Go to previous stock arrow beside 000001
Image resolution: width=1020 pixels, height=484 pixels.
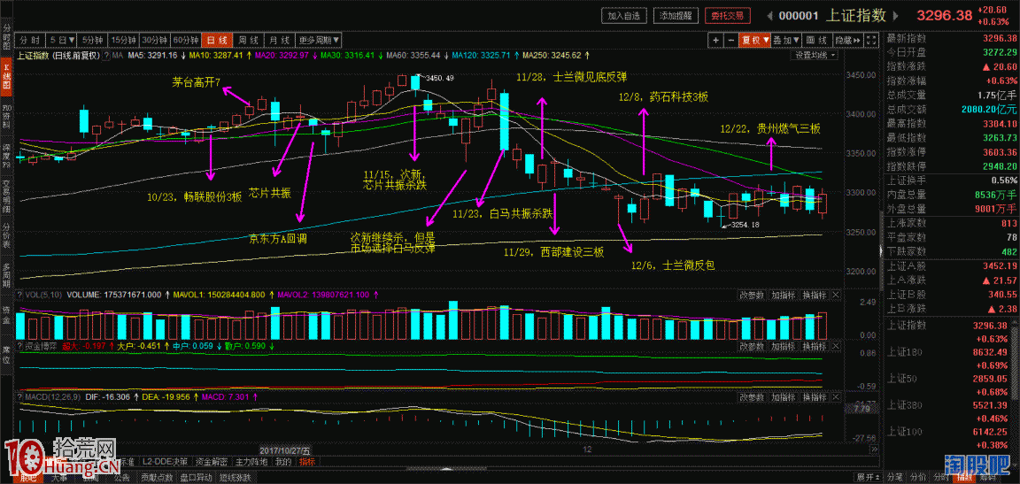769,15
